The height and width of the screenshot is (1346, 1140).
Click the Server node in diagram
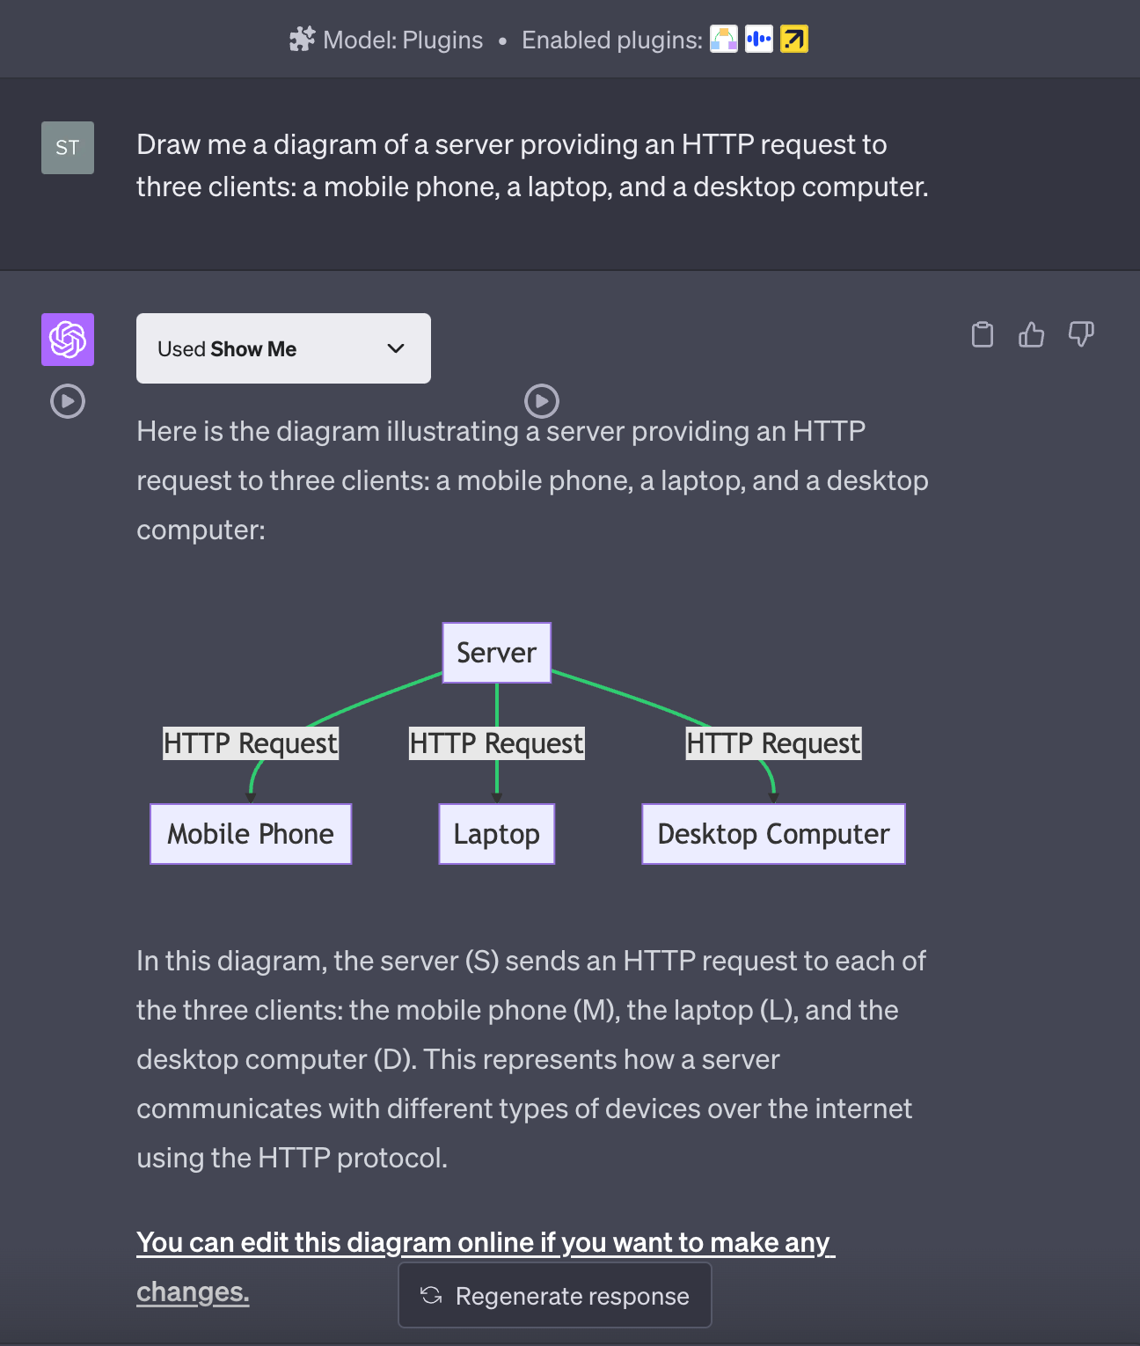click(497, 653)
